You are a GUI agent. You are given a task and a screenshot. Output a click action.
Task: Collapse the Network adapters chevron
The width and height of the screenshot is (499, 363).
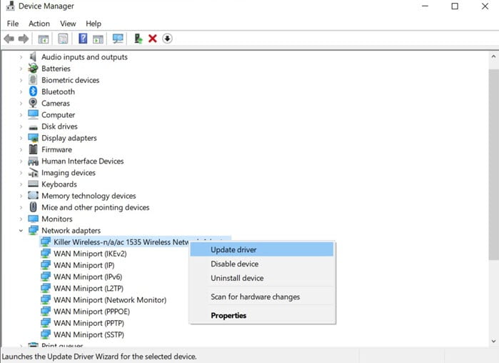click(x=21, y=230)
